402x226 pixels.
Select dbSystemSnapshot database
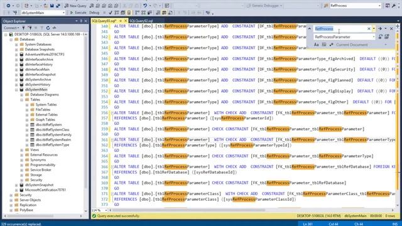39,185
